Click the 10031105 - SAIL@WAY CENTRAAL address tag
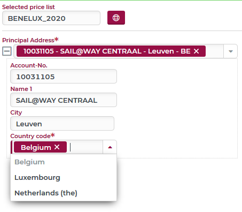242x212 pixels. (x=107, y=51)
